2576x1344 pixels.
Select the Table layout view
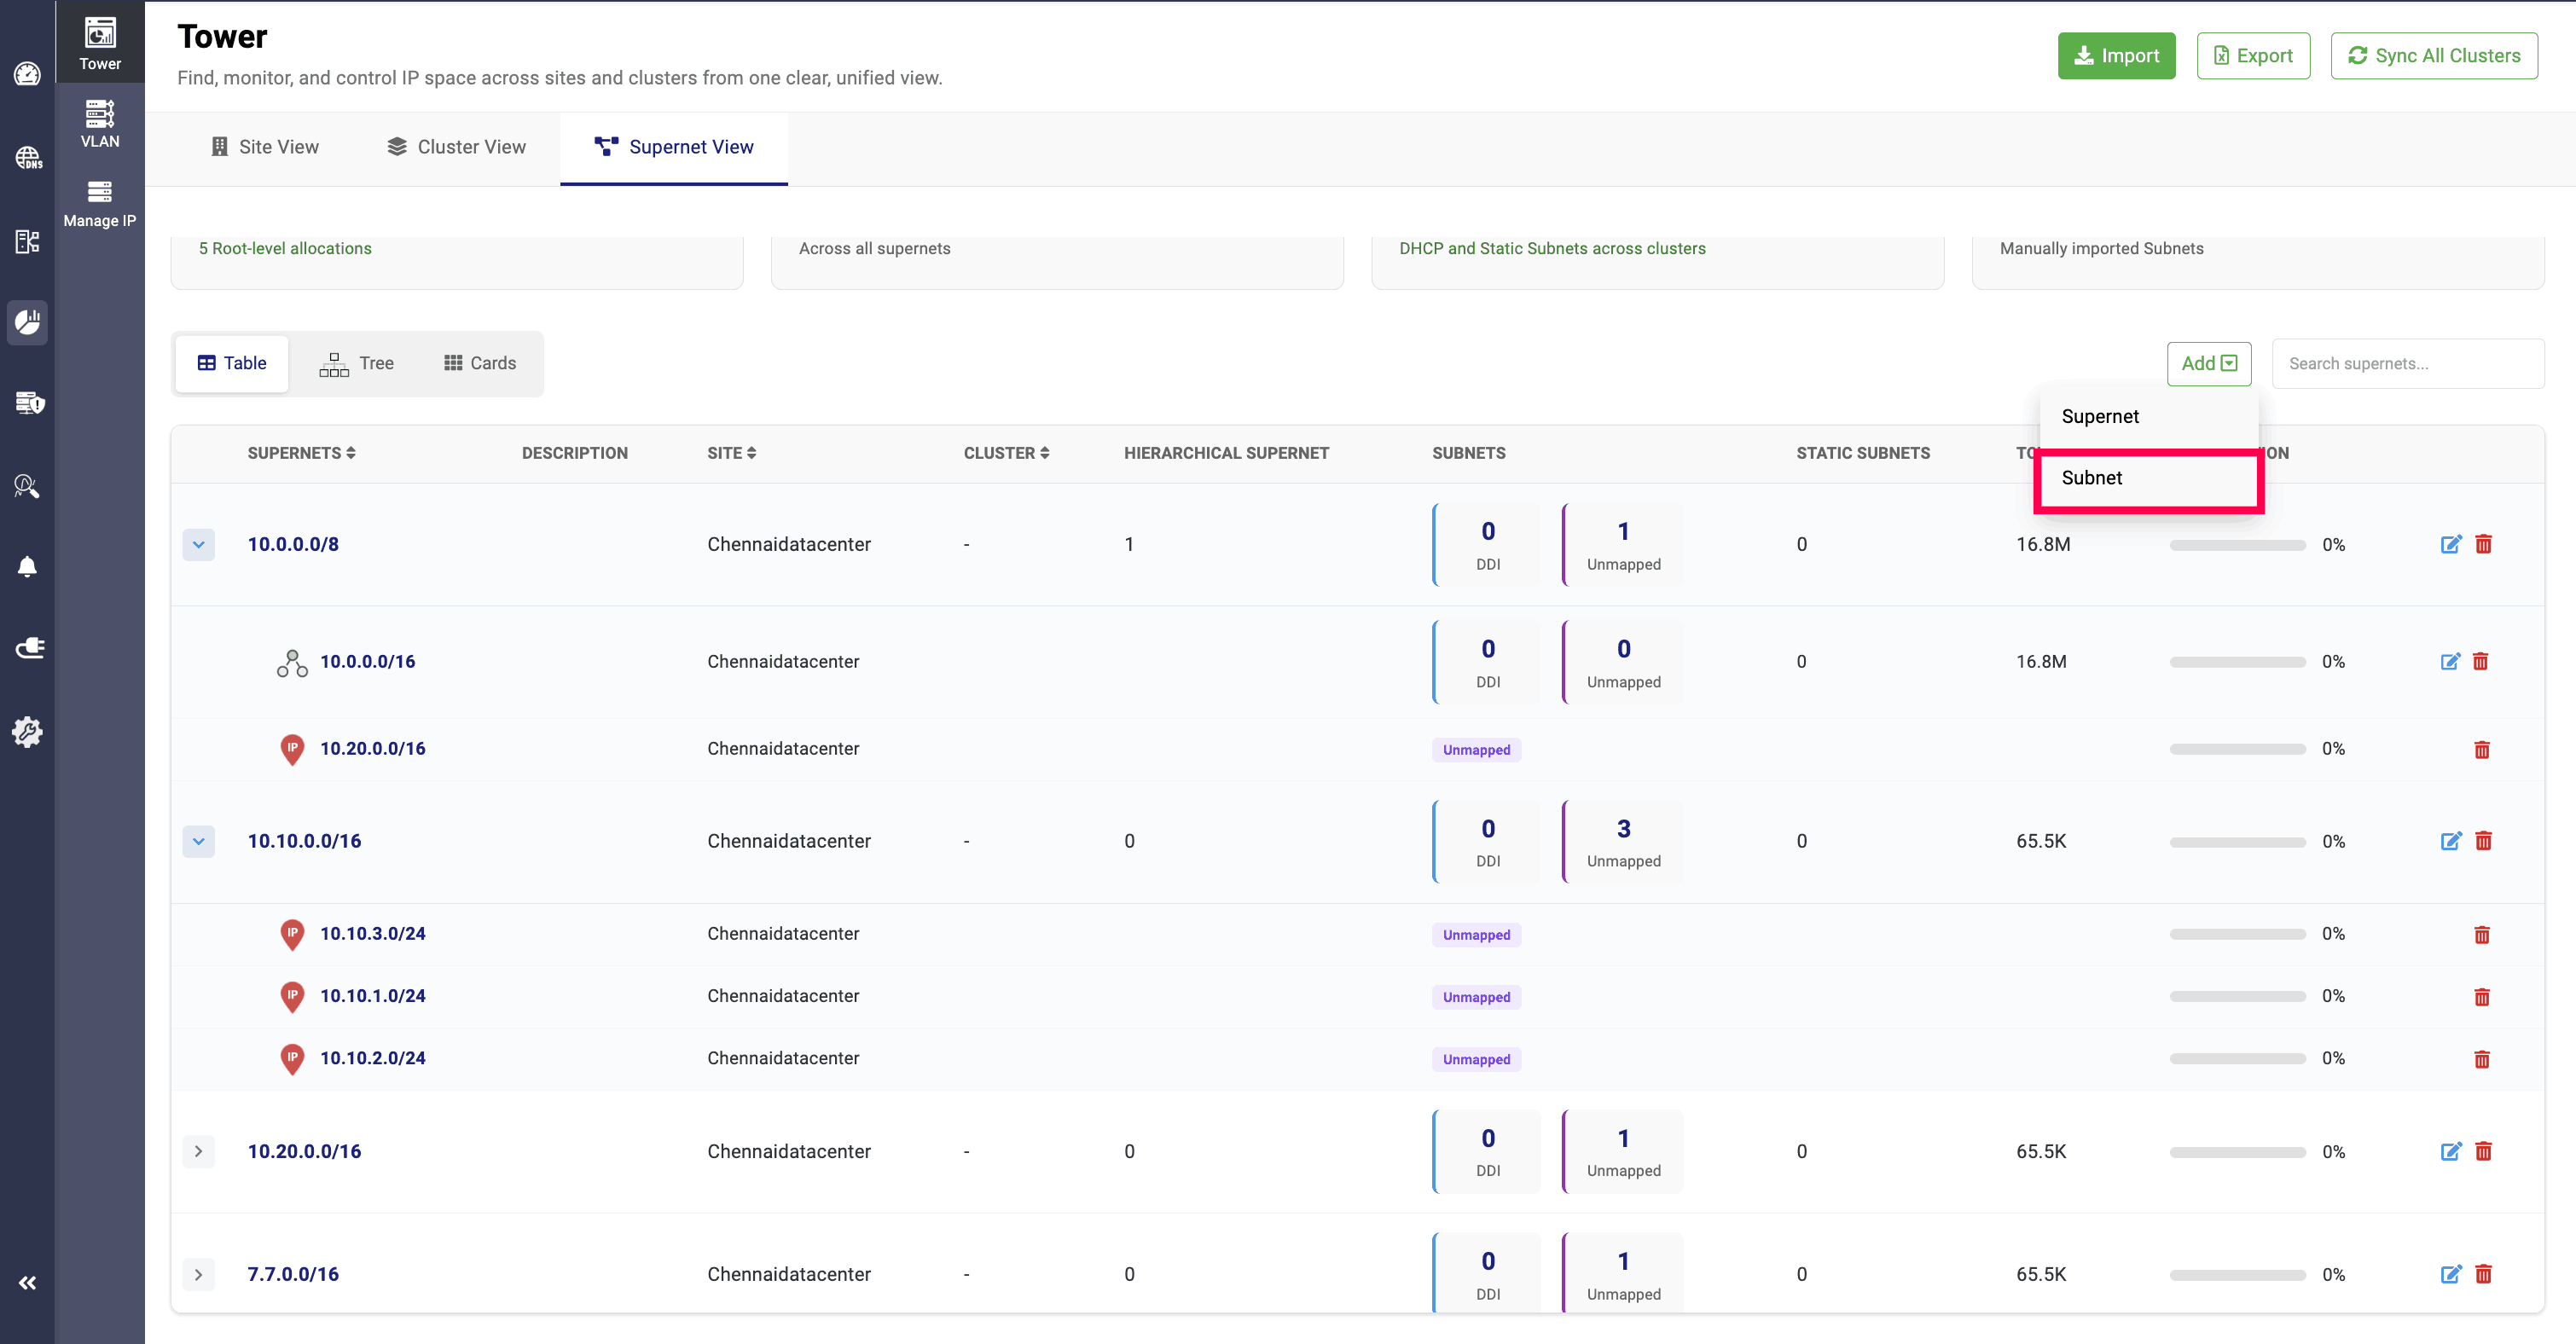(x=232, y=363)
